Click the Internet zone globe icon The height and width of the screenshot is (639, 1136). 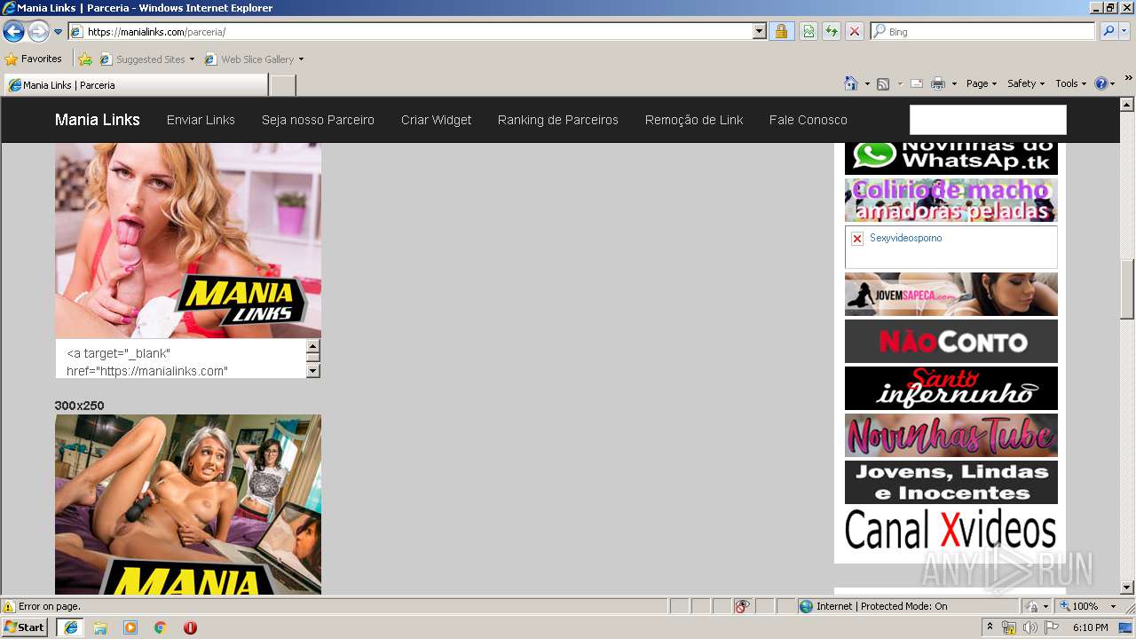pyautogui.click(x=806, y=606)
